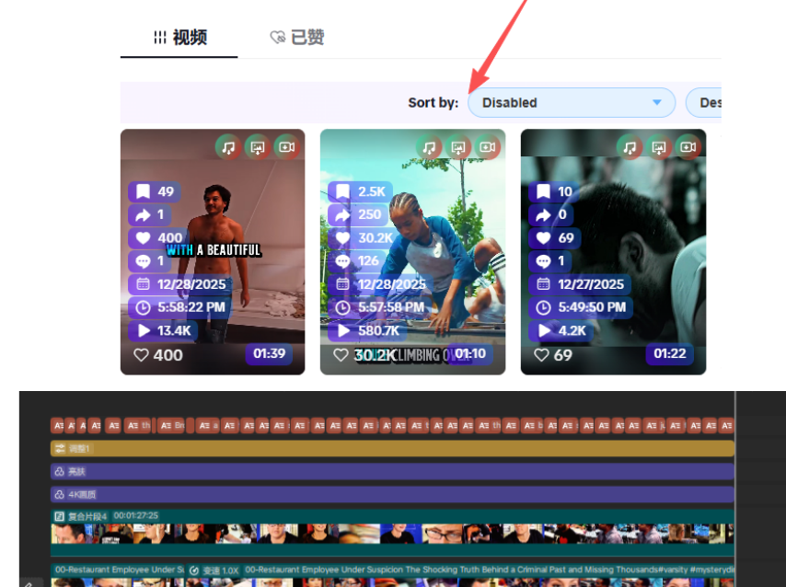Click the heart icon beside 400 likes

coord(141,355)
